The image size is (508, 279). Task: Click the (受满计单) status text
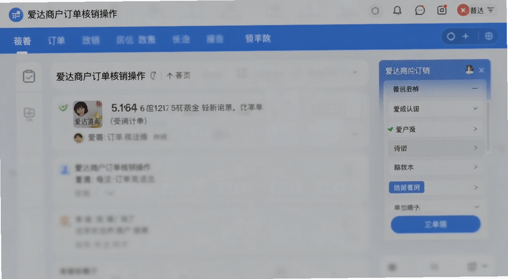pyautogui.click(x=129, y=121)
